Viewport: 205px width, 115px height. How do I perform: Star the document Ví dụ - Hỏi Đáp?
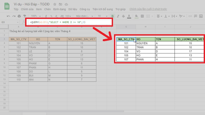point(55,4)
